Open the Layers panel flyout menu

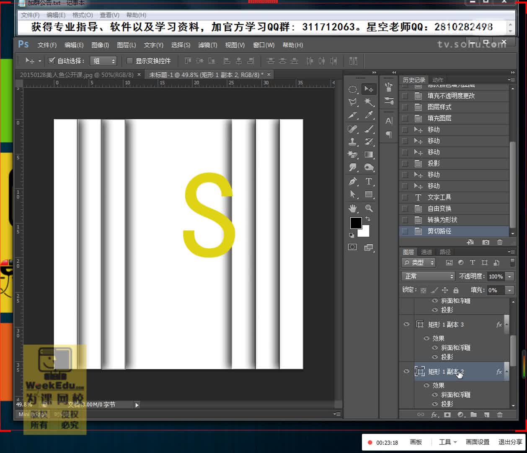[511, 252]
